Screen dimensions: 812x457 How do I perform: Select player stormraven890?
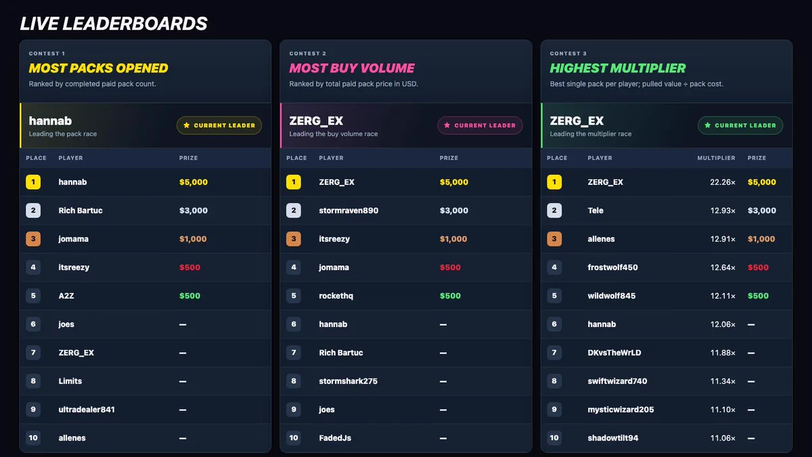click(348, 211)
